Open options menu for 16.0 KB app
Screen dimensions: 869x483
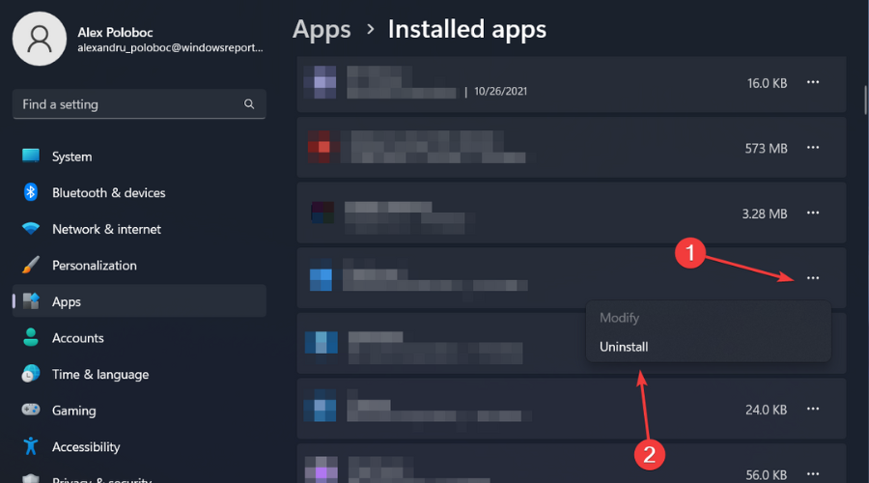tap(813, 83)
